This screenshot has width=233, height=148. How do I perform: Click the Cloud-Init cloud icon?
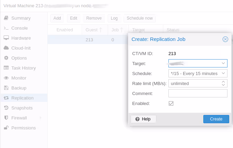coord(6,48)
